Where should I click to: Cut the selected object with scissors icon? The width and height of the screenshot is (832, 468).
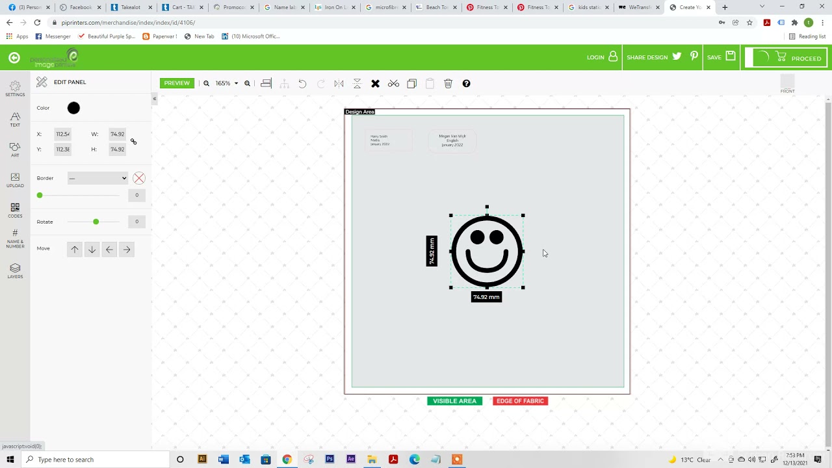[x=393, y=83]
